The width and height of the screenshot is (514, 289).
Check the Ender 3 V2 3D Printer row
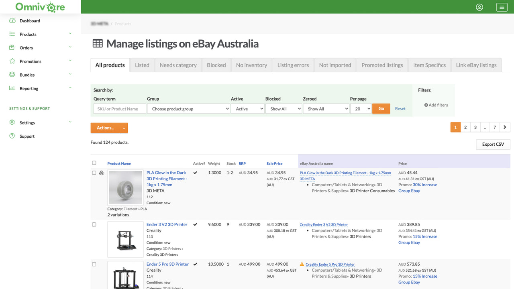94,224
